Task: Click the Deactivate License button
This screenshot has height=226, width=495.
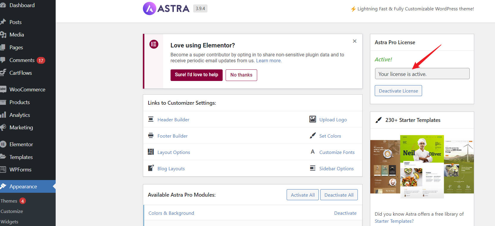Action: tap(398, 91)
